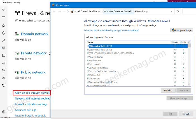Go back in Allowed apps window

tap(54, 12)
